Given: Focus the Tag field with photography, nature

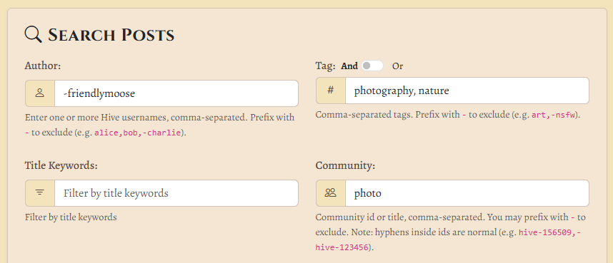Looking at the screenshot, I should (467, 91).
